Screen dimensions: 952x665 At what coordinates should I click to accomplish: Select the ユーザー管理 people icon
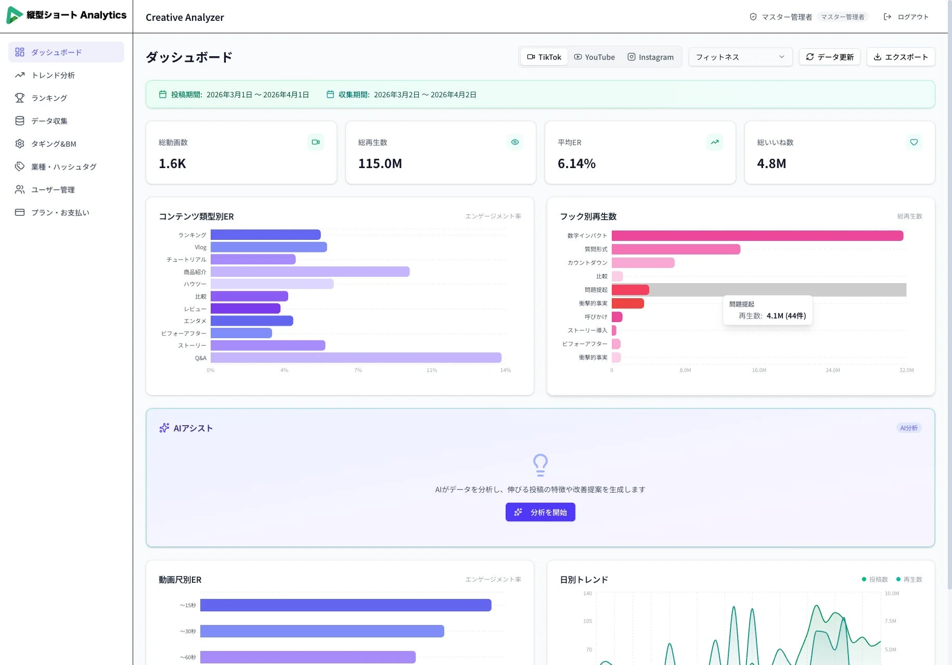(x=20, y=189)
